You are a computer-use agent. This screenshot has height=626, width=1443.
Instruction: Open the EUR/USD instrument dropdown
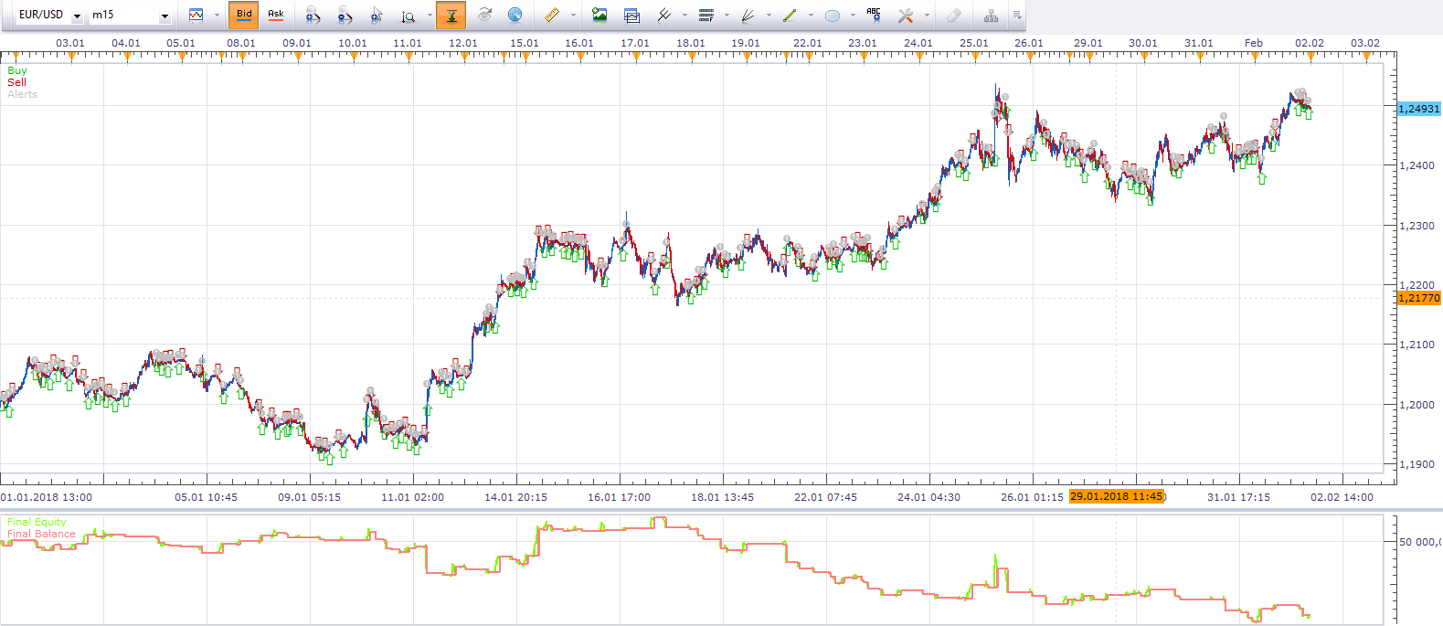point(77,16)
